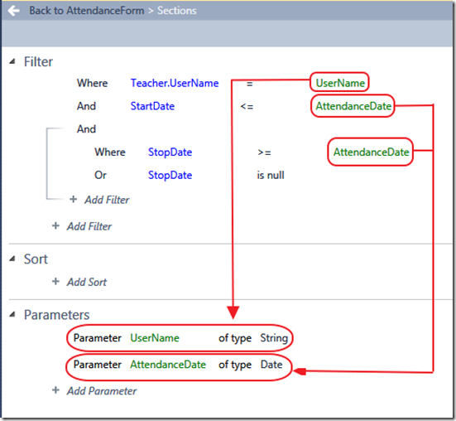
Task: Click the Add Parameter link
Action: coord(102,390)
